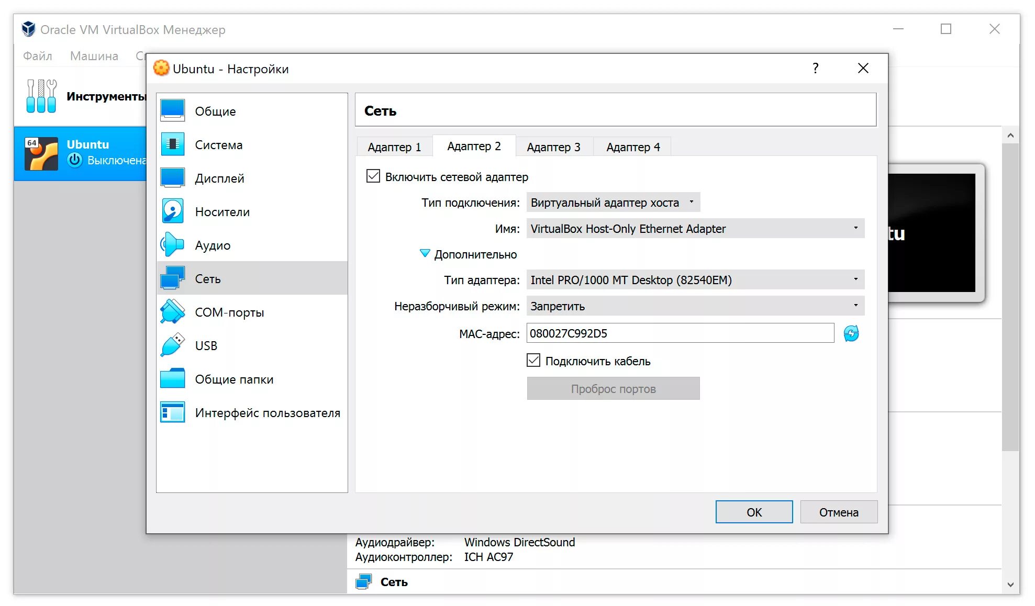This screenshot has height=606, width=1035.
Task: Select the Интерфейс пользователя icon
Action: 172,412
